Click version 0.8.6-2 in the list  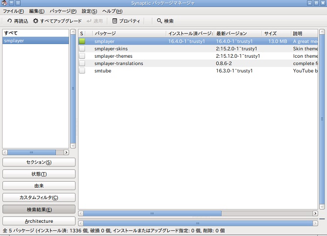[224, 63]
